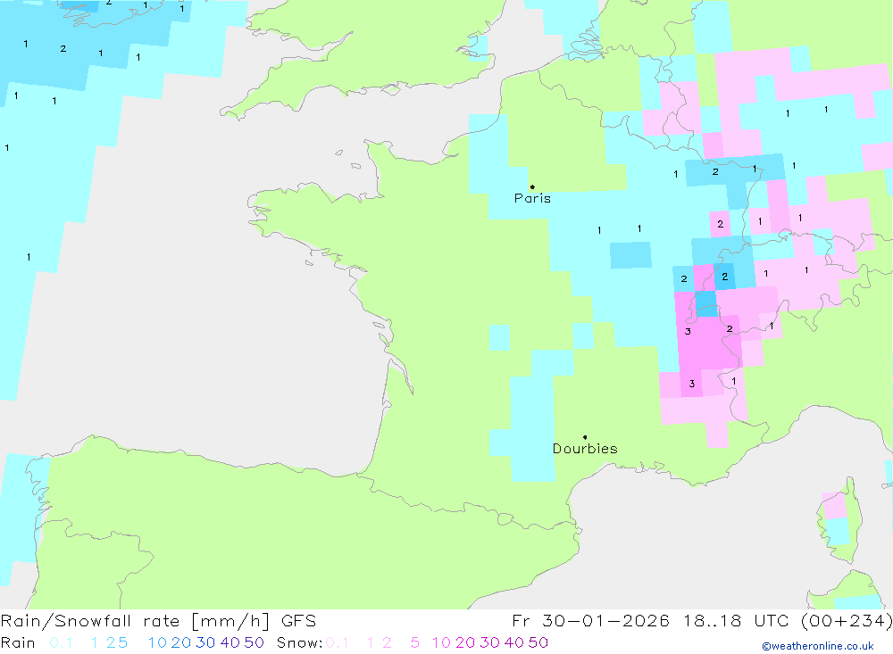Pick the Snow legend 20 color value
Image resolution: width=893 pixels, height=654 pixels.
[x=465, y=642]
